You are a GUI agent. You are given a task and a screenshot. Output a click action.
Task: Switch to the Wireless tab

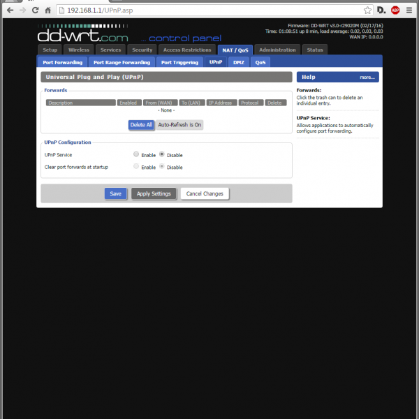point(78,50)
